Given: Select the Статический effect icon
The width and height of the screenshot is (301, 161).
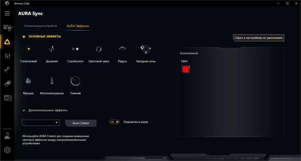Looking at the screenshot, I should [x=28, y=49].
